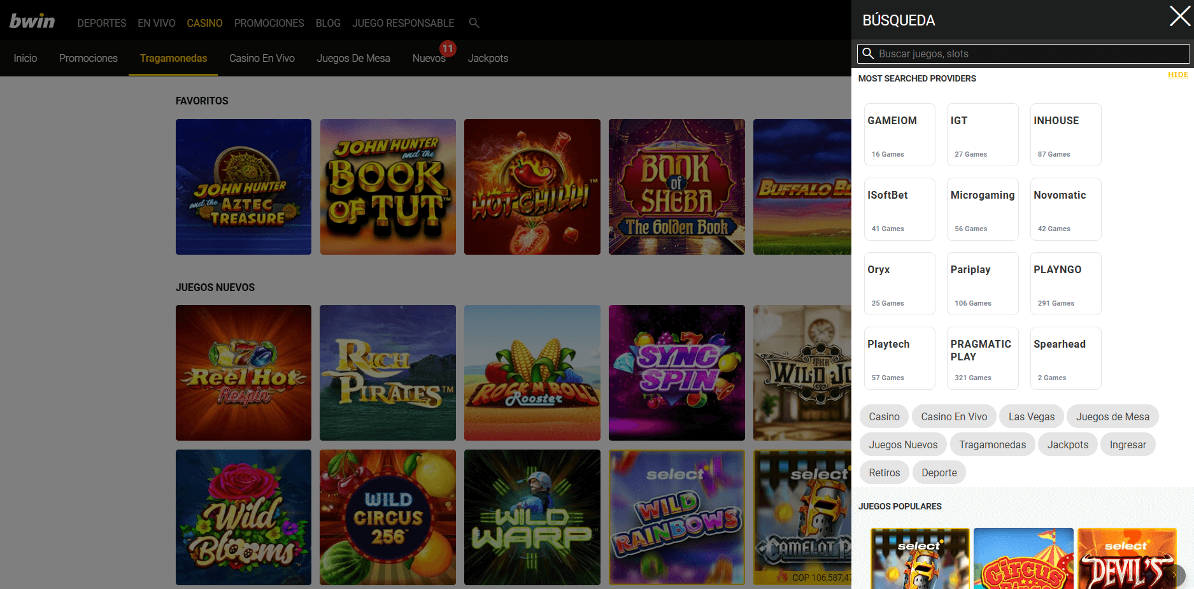Open Rock N Roll Rooster game
The image size is (1194, 589).
tap(532, 373)
